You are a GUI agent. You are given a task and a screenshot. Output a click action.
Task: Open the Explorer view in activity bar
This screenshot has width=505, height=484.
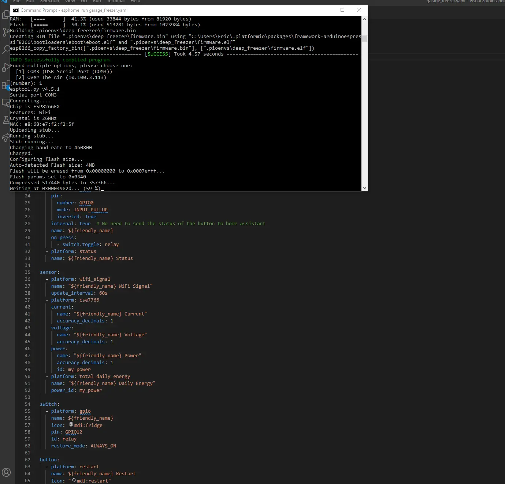5,15
